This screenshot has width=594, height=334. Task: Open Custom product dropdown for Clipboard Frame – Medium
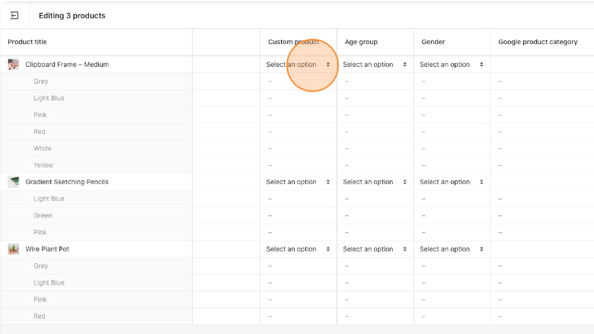point(298,65)
